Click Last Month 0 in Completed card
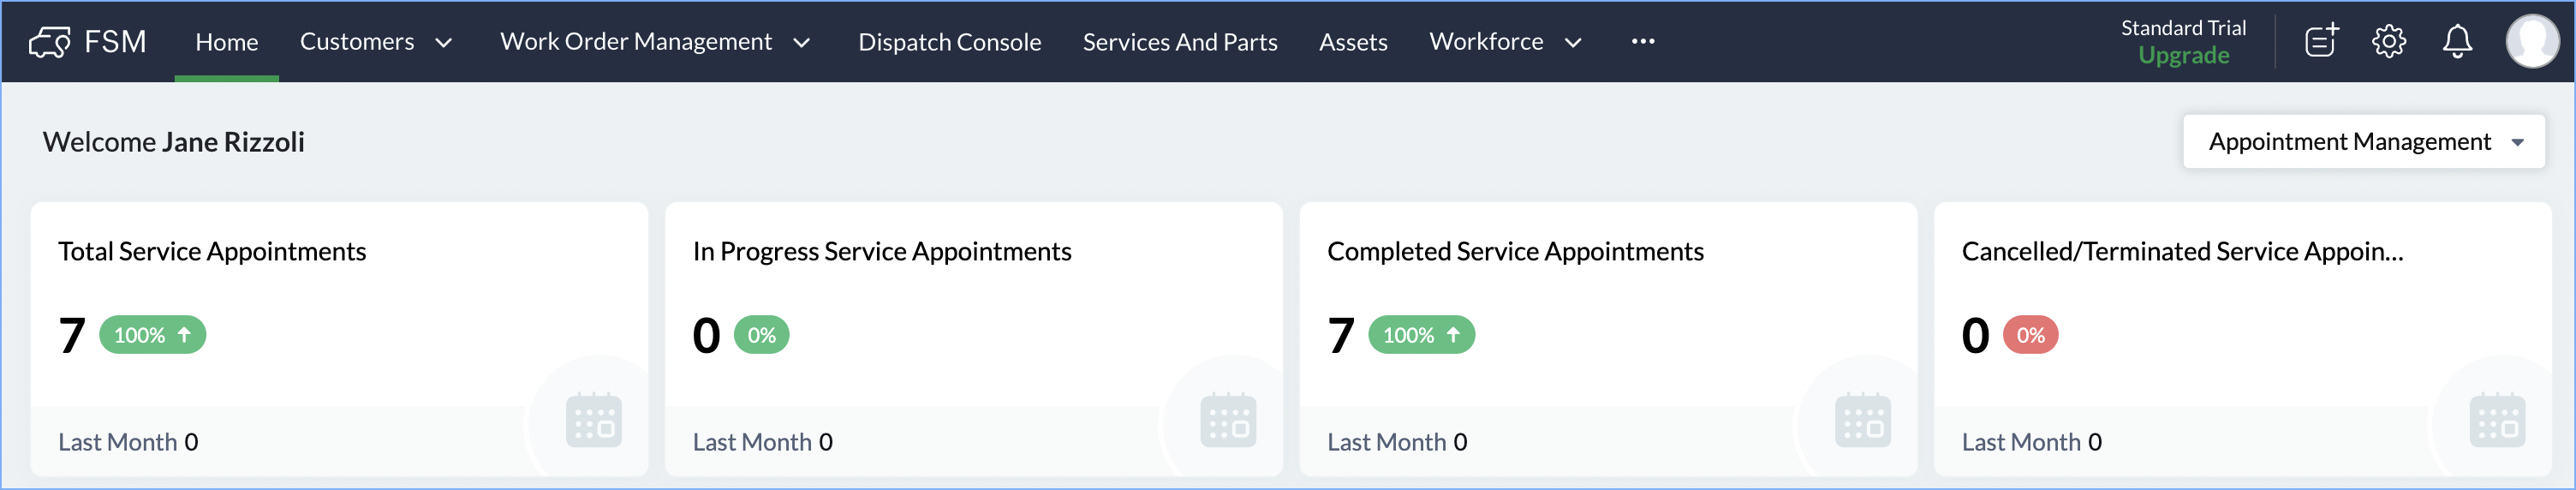 coord(1397,442)
